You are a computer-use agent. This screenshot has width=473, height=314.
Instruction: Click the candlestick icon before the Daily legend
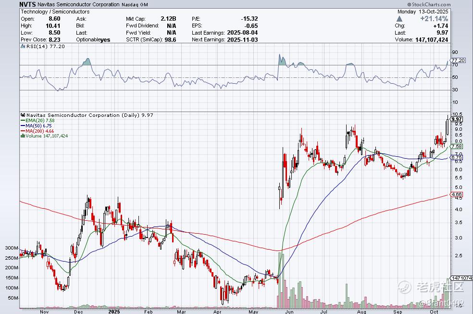[x=23, y=115]
